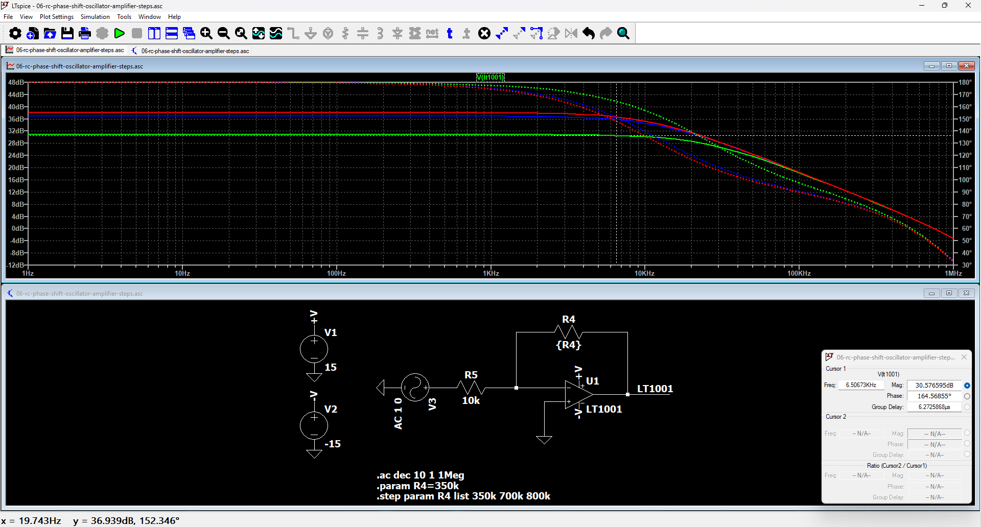Screen dimensions: 981x527
Task: Open the Plot Settings menu
Action: (56, 17)
